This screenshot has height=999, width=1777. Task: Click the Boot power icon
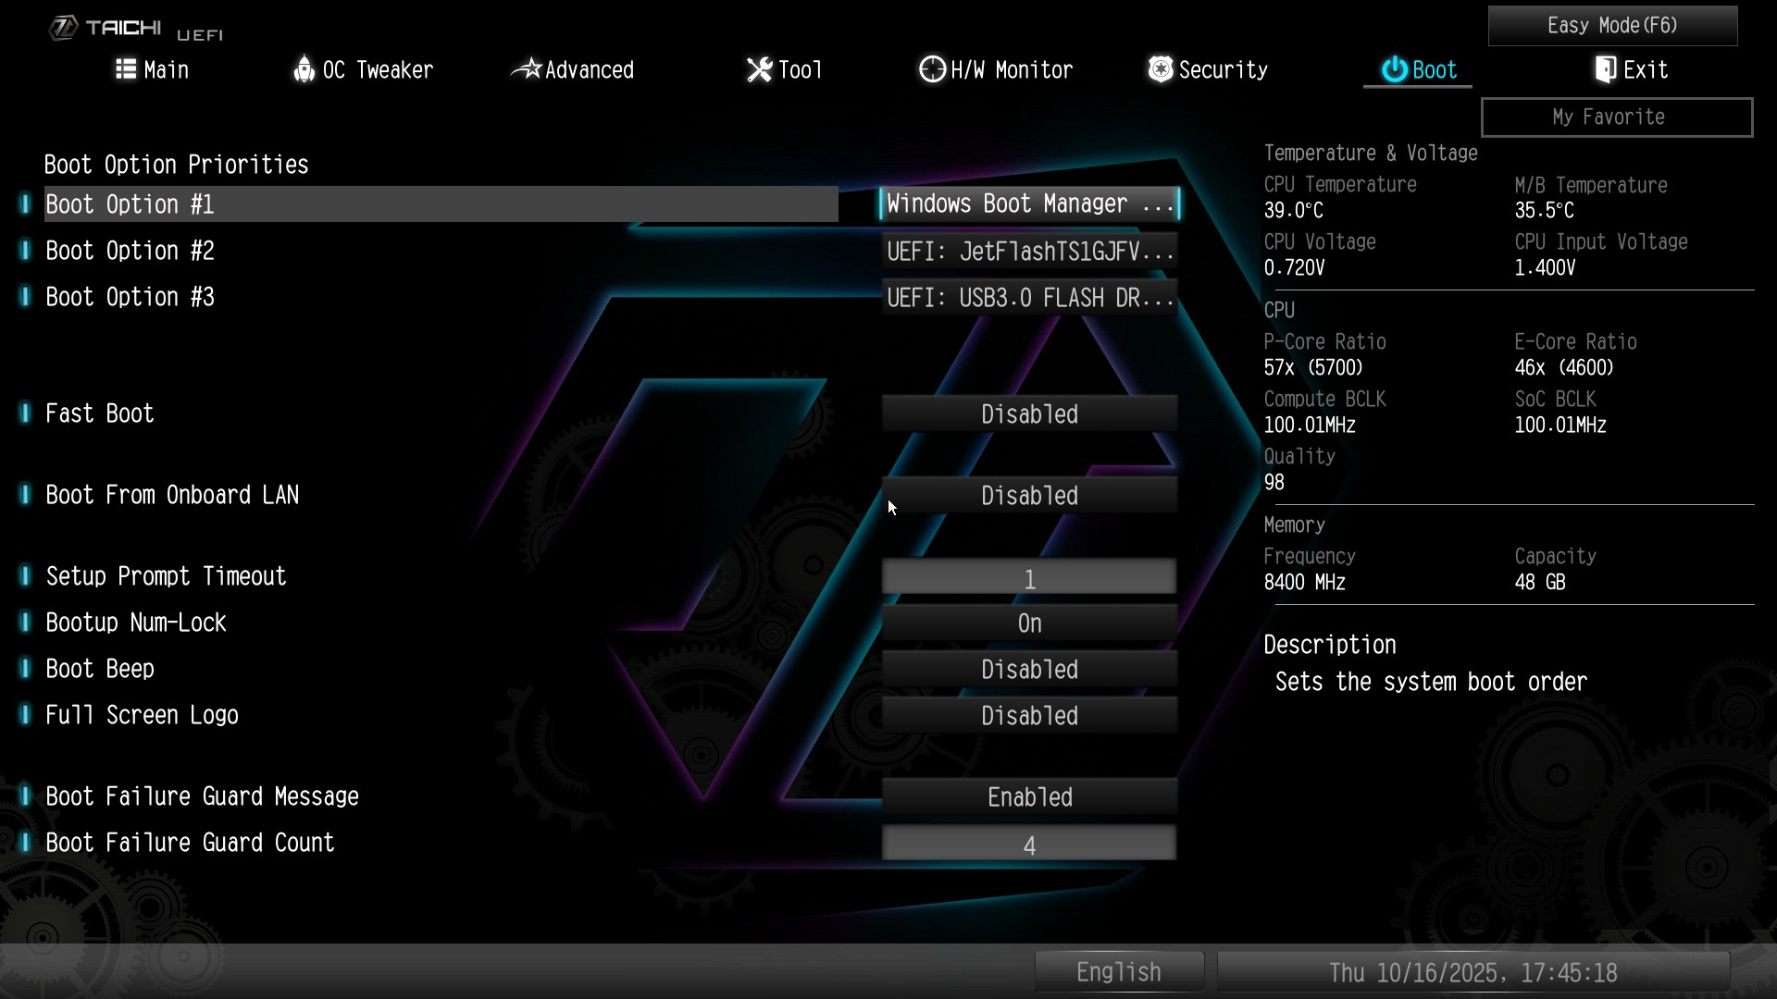click(x=1394, y=69)
